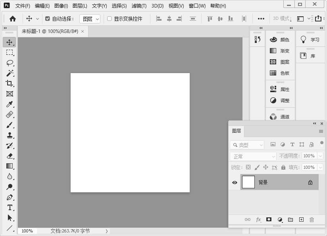Select the Crop tool

pos(10,83)
